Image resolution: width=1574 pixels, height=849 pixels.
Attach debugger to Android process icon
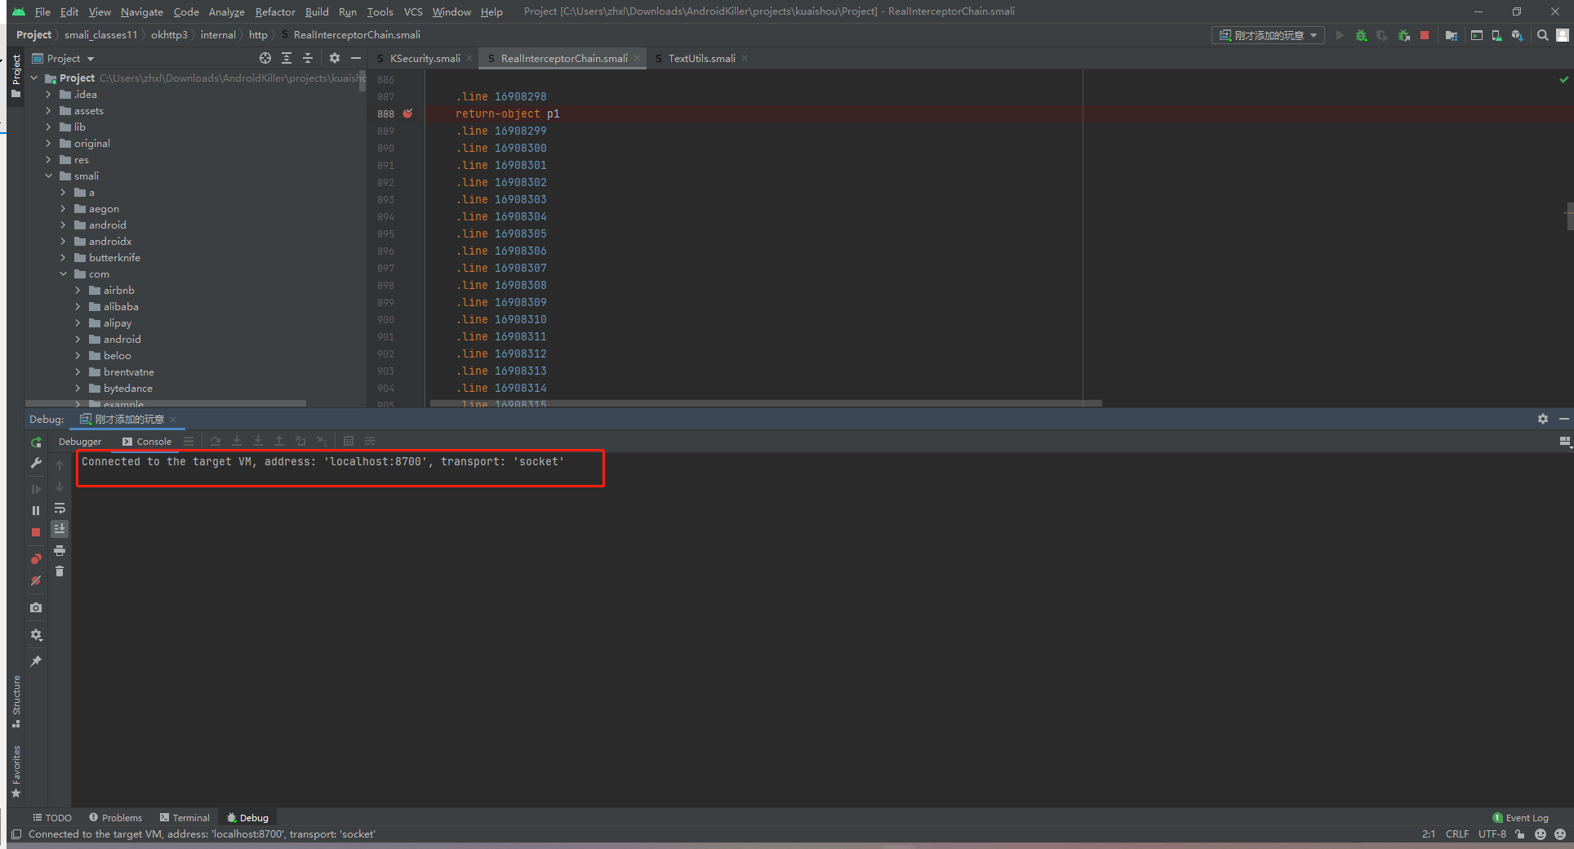click(1404, 35)
